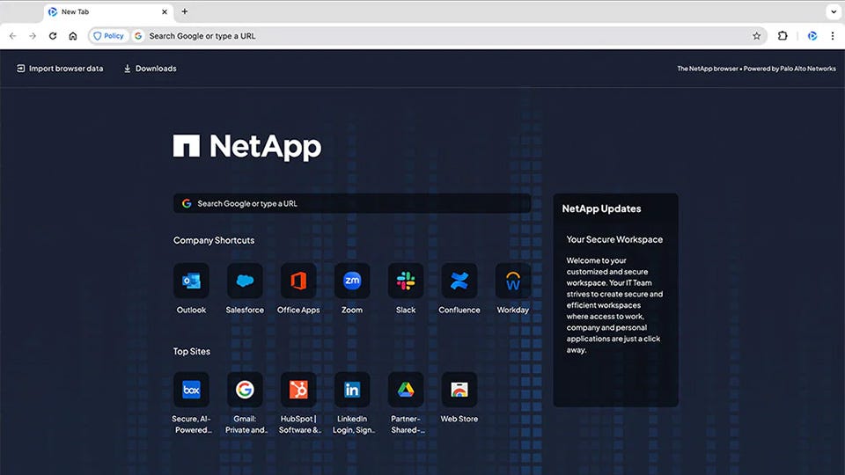
Task: Open the Box top site tile
Action: (x=191, y=390)
